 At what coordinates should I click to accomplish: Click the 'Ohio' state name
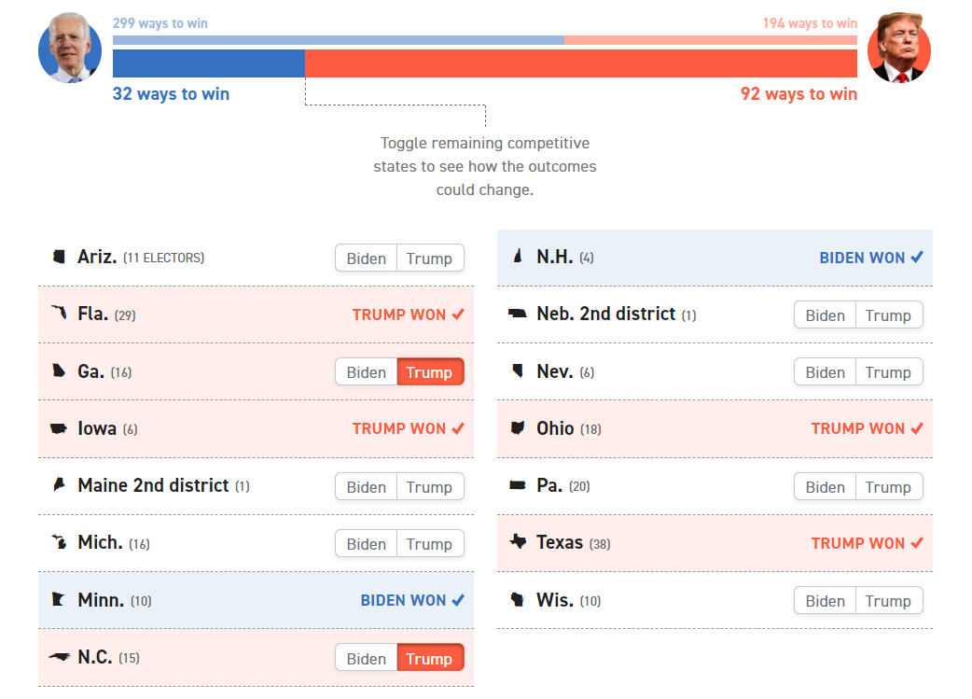click(555, 428)
